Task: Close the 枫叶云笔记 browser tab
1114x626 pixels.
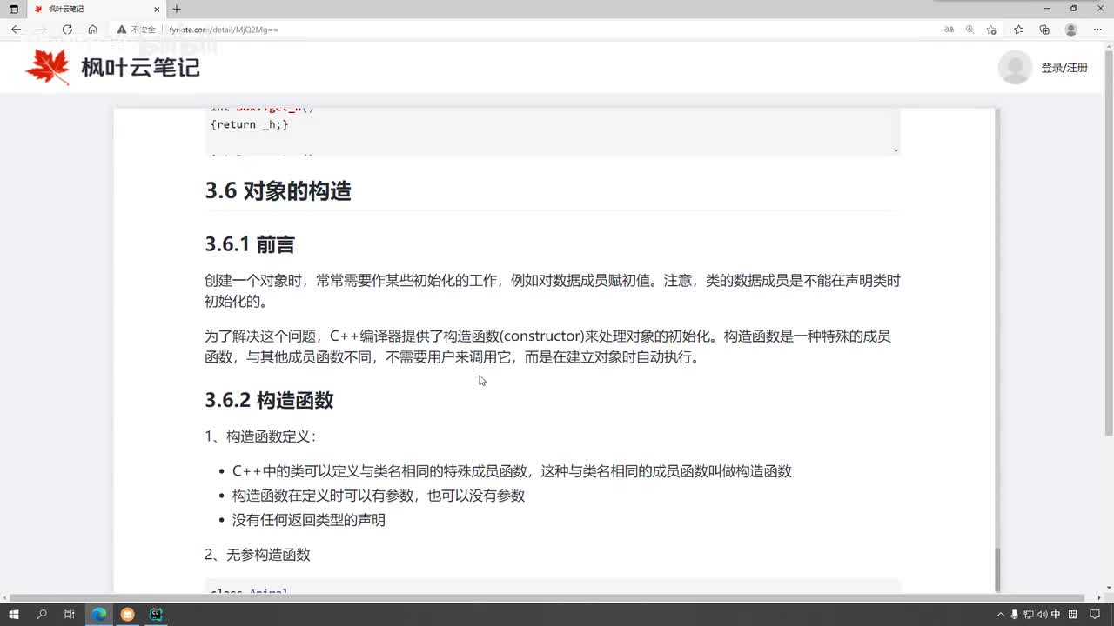Action: 157,9
